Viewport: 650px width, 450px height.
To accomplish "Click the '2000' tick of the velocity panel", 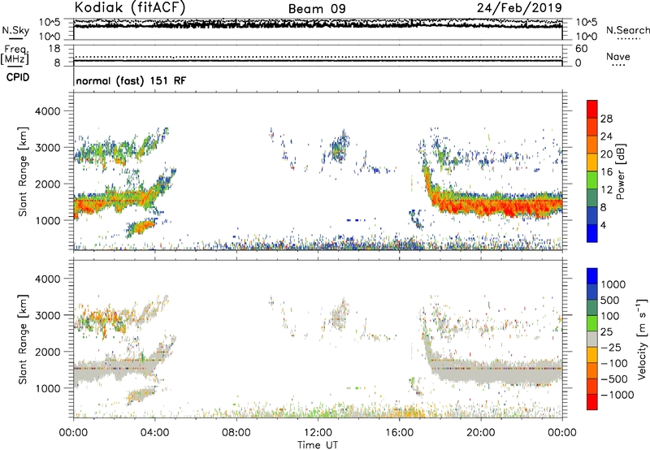I will (x=47, y=352).
